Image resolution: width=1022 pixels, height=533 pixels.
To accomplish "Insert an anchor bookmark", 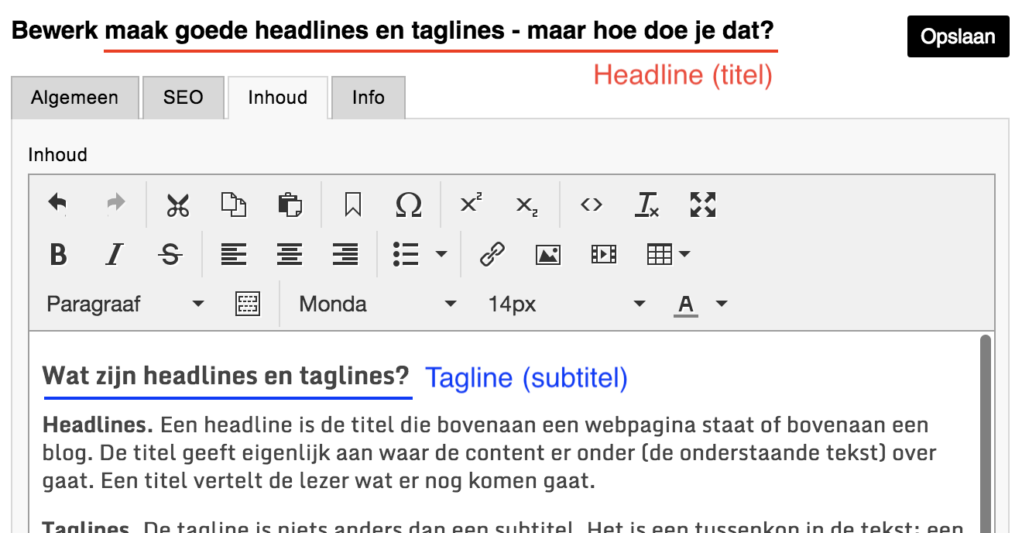I will click(x=353, y=205).
